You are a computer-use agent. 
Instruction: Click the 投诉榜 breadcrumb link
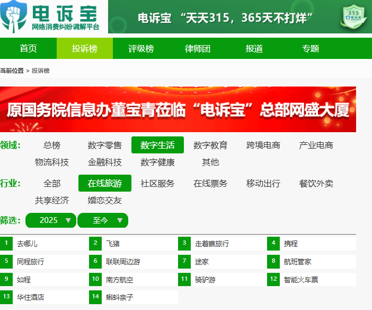[41, 71]
